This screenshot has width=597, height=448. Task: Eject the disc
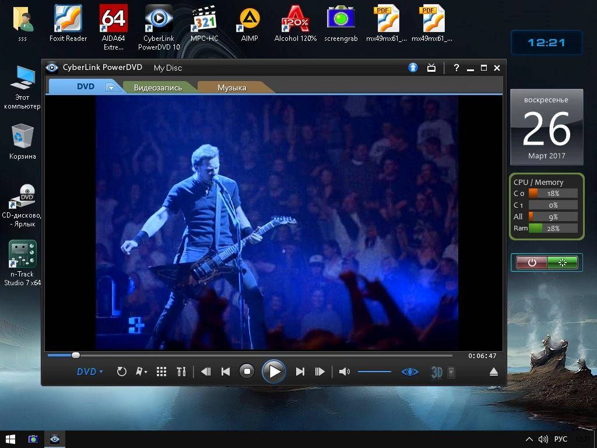pos(493,372)
